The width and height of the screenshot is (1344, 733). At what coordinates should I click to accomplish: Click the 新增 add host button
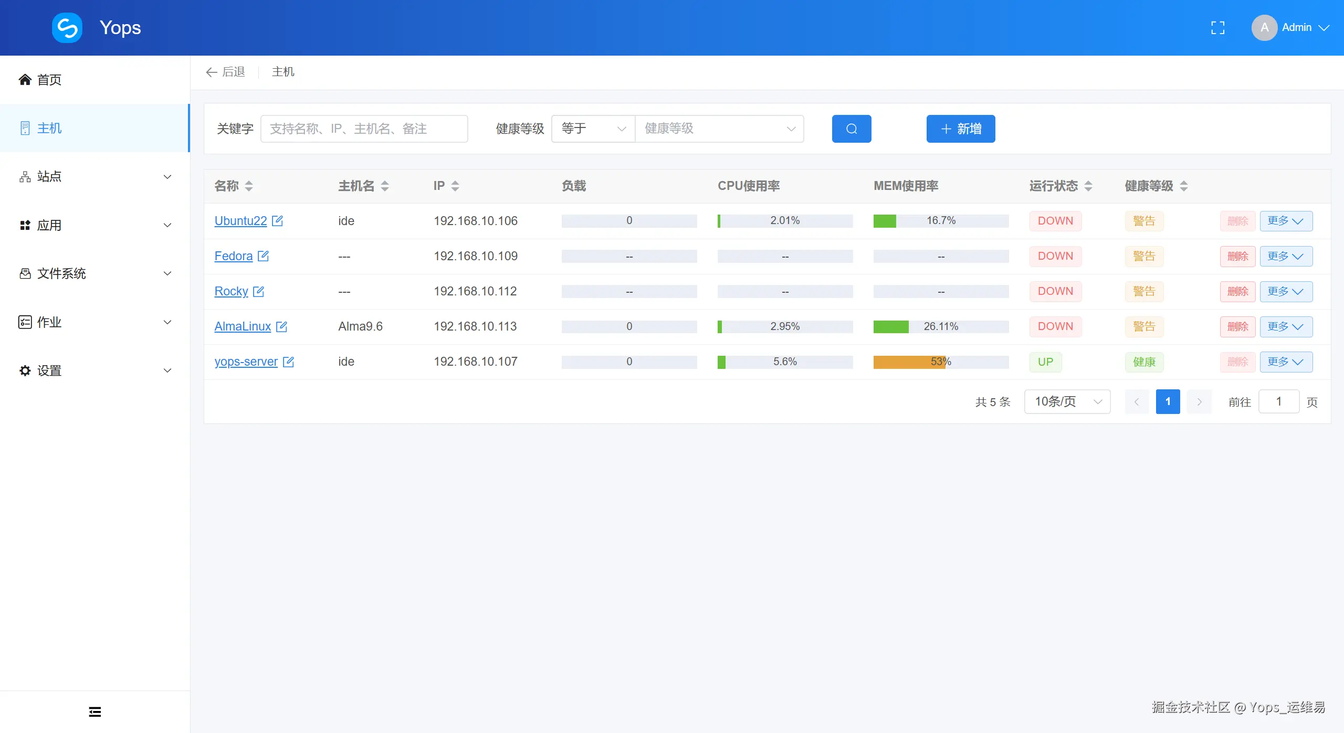click(x=960, y=129)
